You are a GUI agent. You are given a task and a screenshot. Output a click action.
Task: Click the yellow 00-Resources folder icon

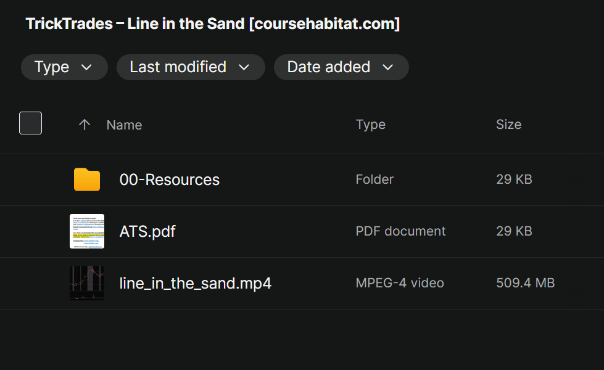coord(87,179)
